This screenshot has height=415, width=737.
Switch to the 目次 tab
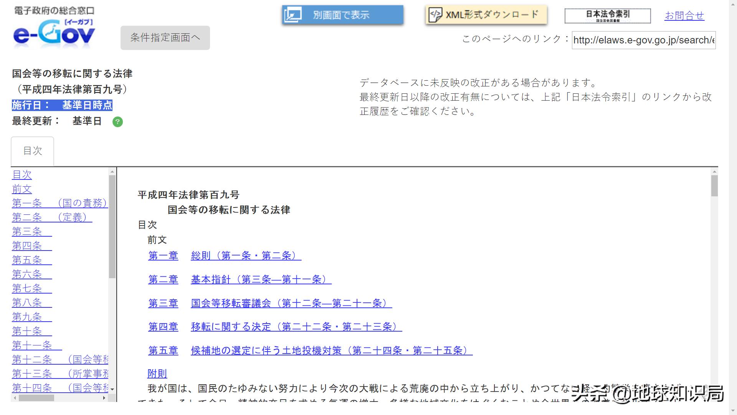[x=33, y=151]
